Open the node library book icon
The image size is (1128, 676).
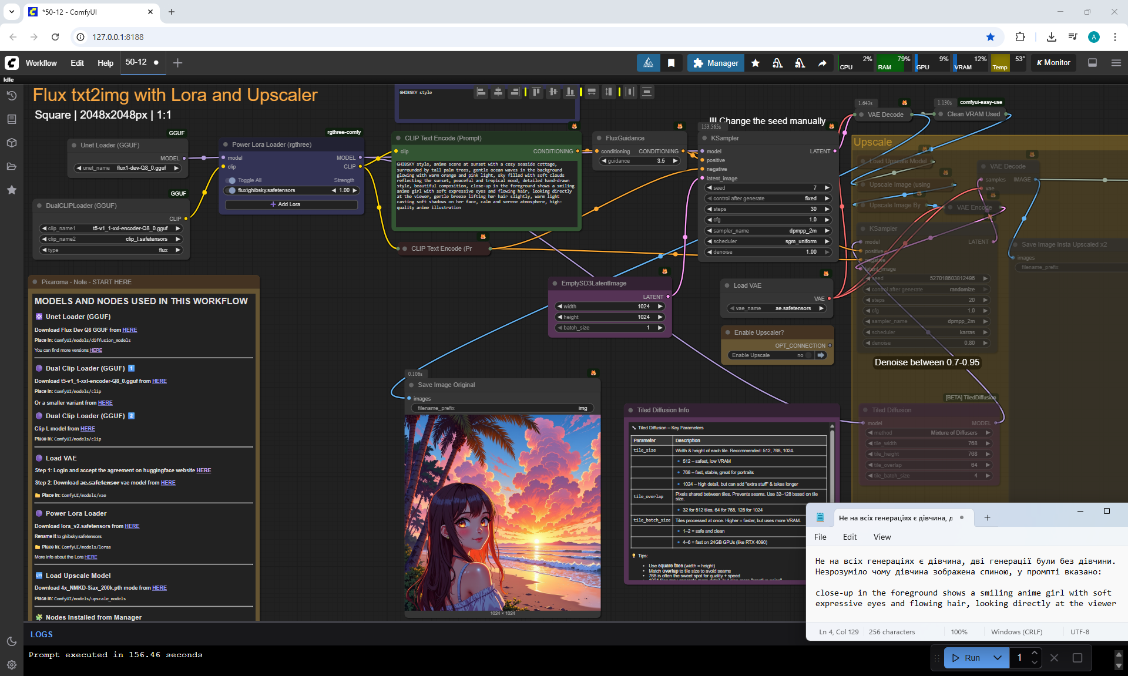[11, 119]
